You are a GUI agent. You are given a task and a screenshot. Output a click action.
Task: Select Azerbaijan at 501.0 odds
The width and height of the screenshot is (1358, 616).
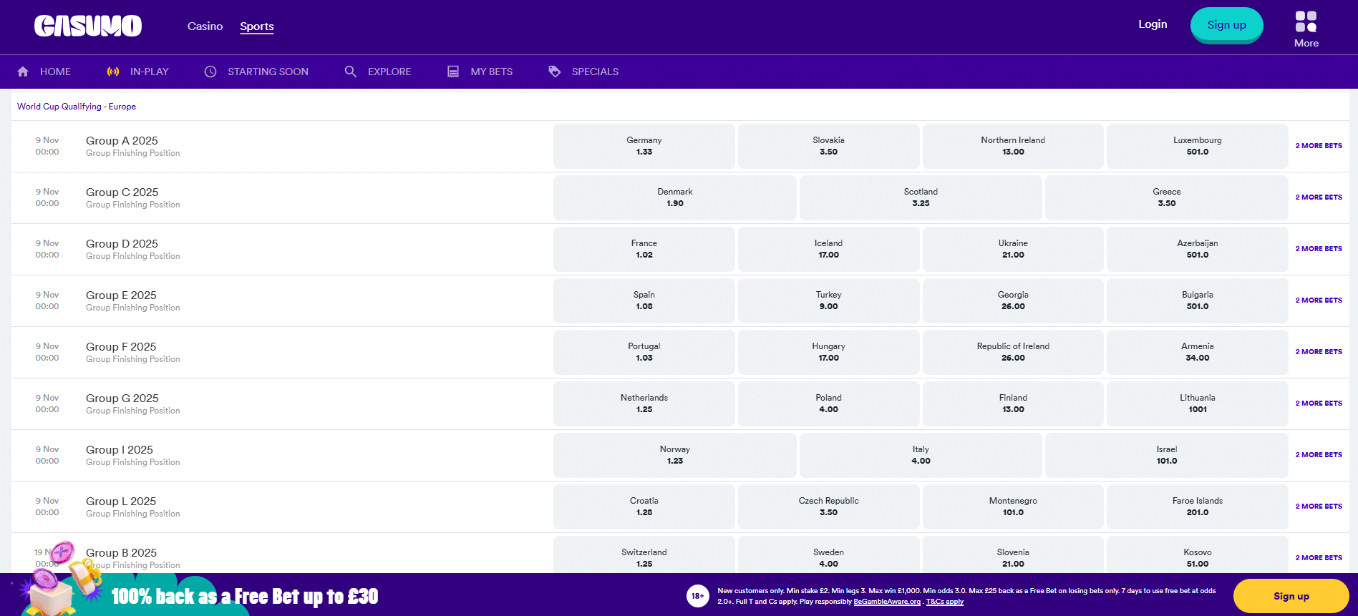pos(1198,249)
